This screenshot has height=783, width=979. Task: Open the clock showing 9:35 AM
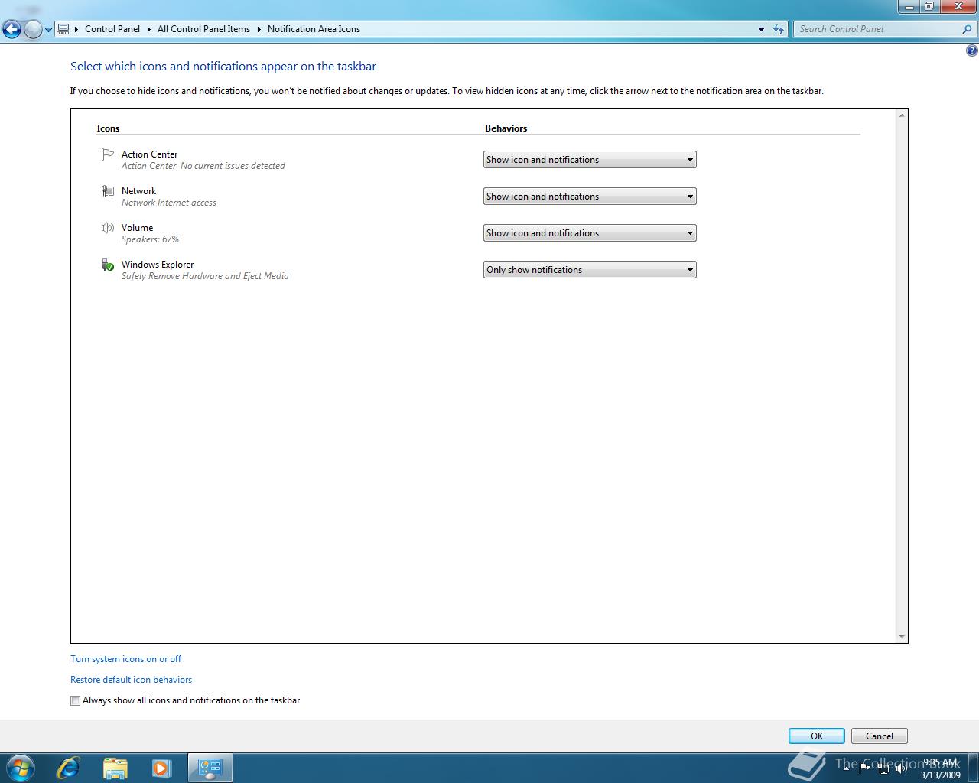point(940,762)
